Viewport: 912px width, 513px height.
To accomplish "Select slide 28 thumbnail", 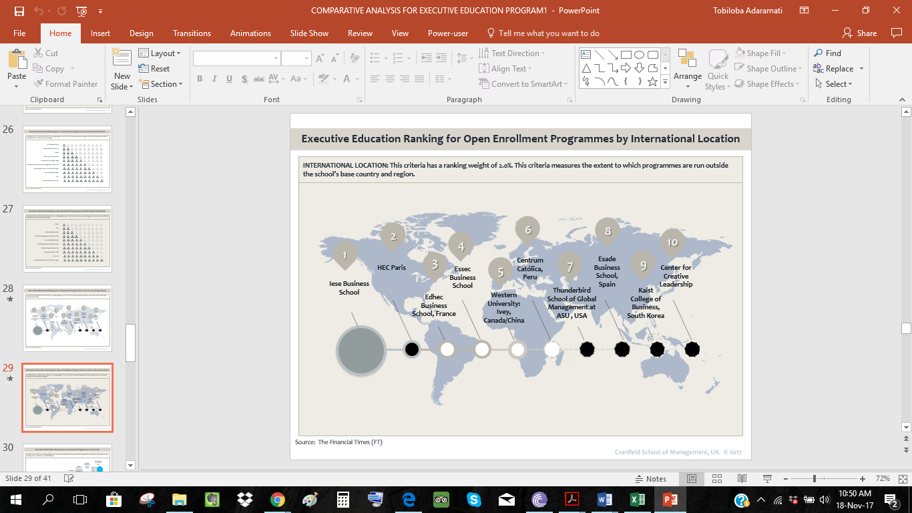I will (x=67, y=319).
